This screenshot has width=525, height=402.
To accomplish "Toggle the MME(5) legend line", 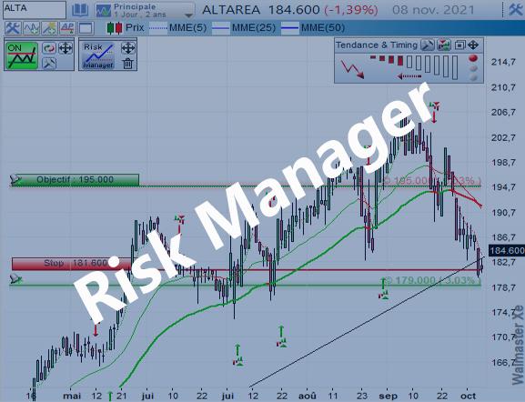I will [177, 28].
